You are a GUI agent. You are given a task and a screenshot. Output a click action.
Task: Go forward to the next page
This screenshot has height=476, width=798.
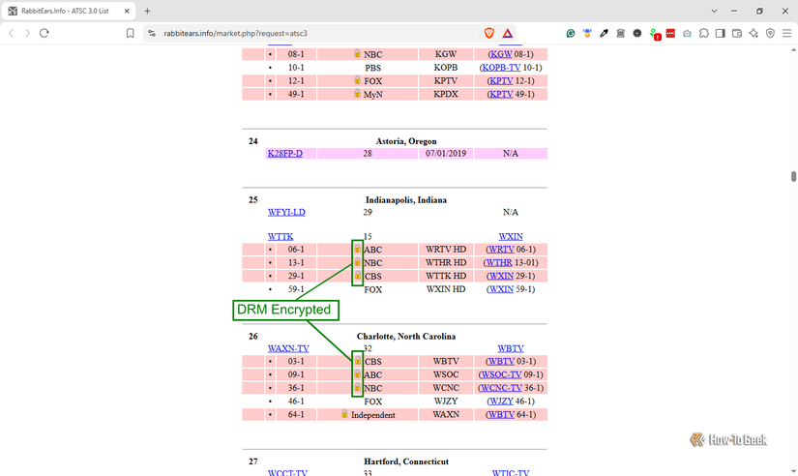point(27,33)
